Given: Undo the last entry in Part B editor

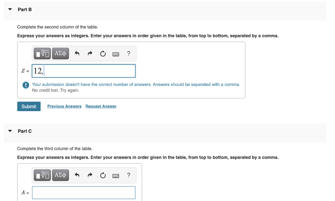Looking at the screenshot, I should point(77,53).
